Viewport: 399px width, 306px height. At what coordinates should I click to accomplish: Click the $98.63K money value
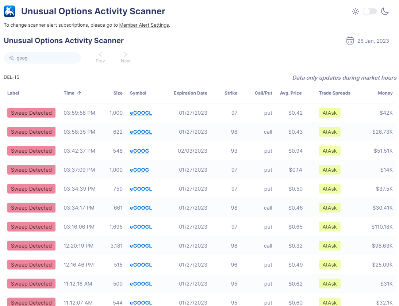(382, 246)
